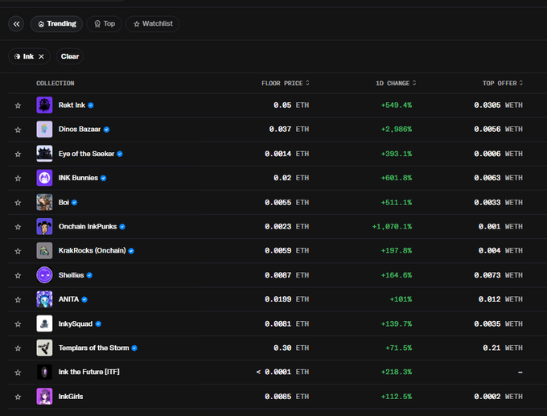
Task: Collapse the sidebar with the double chevron button
Action: click(16, 23)
